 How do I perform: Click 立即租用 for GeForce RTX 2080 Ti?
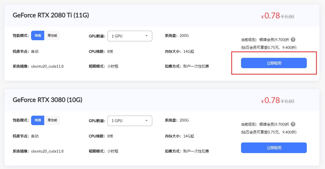point(274,63)
